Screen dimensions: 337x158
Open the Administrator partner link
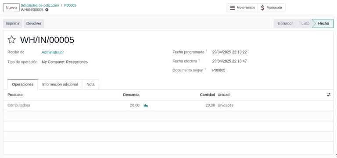point(53,53)
